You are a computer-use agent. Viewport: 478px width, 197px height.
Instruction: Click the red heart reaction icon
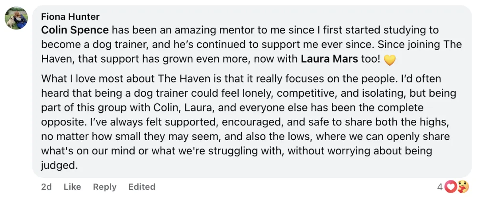[x=451, y=186]
